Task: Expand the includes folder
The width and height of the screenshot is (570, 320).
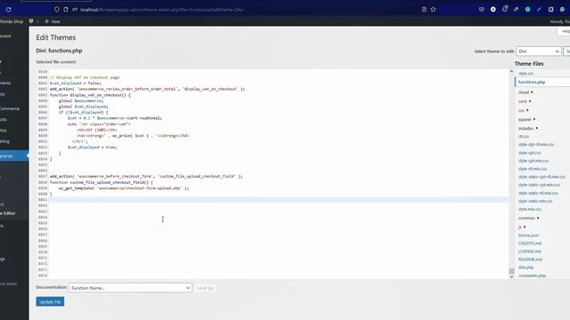Action: pos(528,128)
